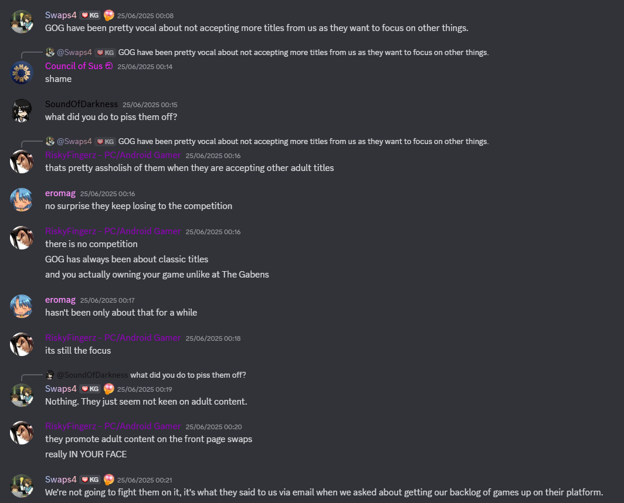This screenshot has height=503, width=624.
Task: Click @Swaps4 mention above 'thats pretty assholish' message
Action: tap(74, 142)
